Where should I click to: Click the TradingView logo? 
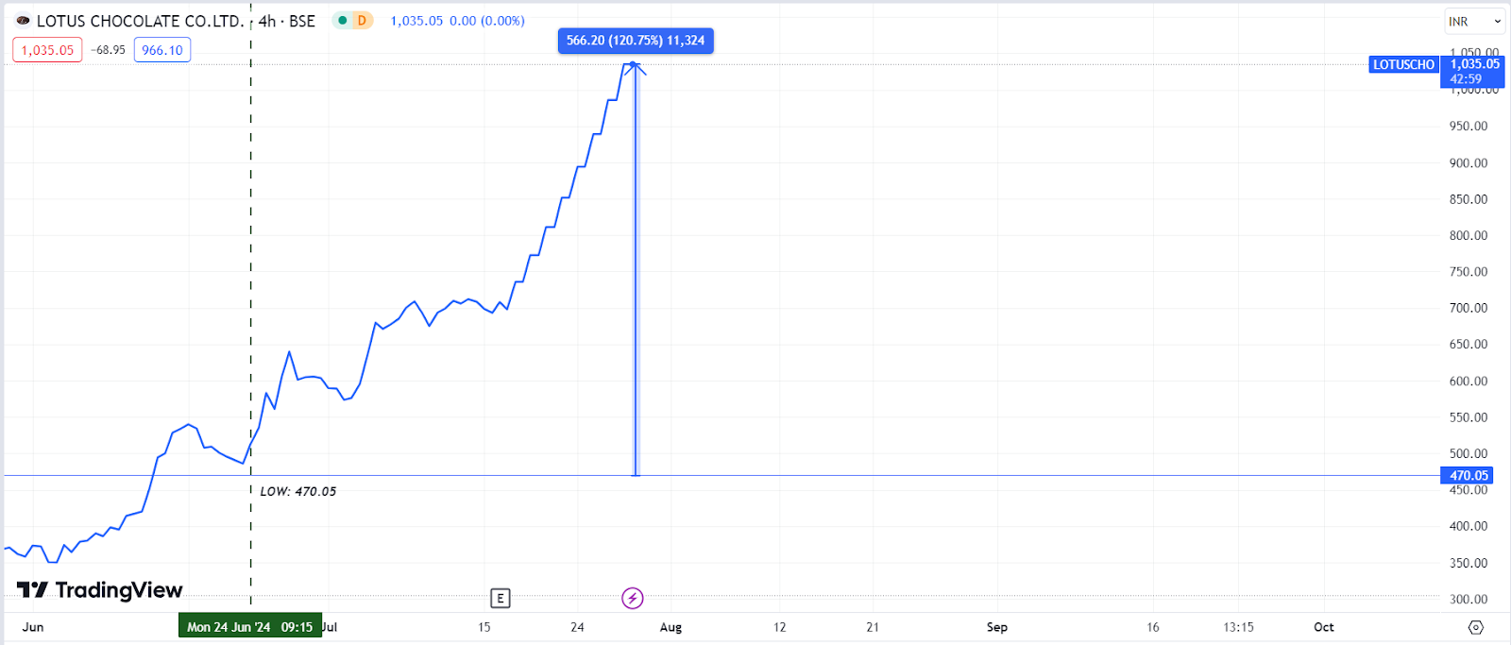coord(100,590)
